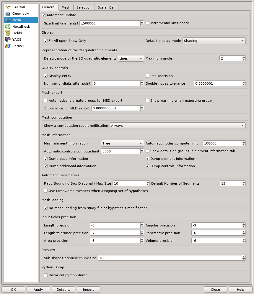This screenshot has width=254, height=294.
Task: Click the Maximum angle spin arrows
Action: (x=244, y=58)
